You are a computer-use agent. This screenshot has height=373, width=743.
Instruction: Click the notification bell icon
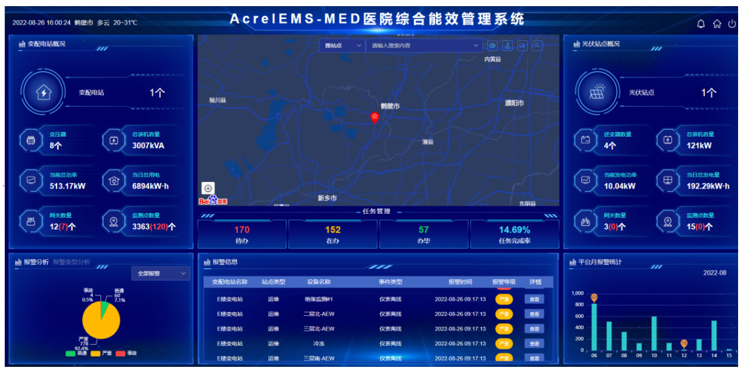click(701, 24)
